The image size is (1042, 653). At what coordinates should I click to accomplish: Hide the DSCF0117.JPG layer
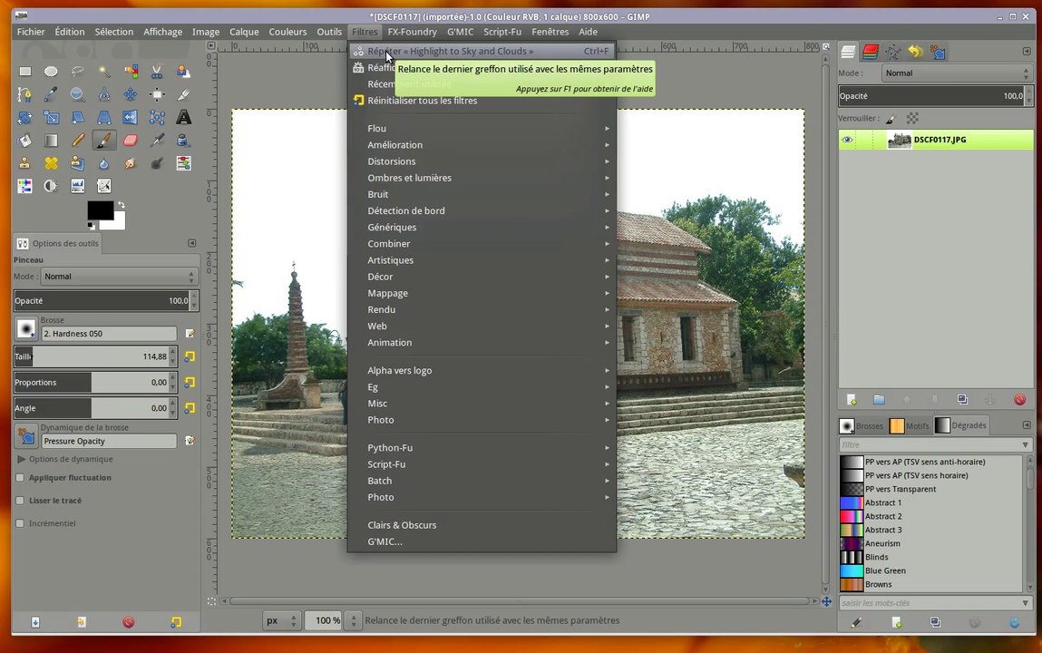(x=847, y=140)
